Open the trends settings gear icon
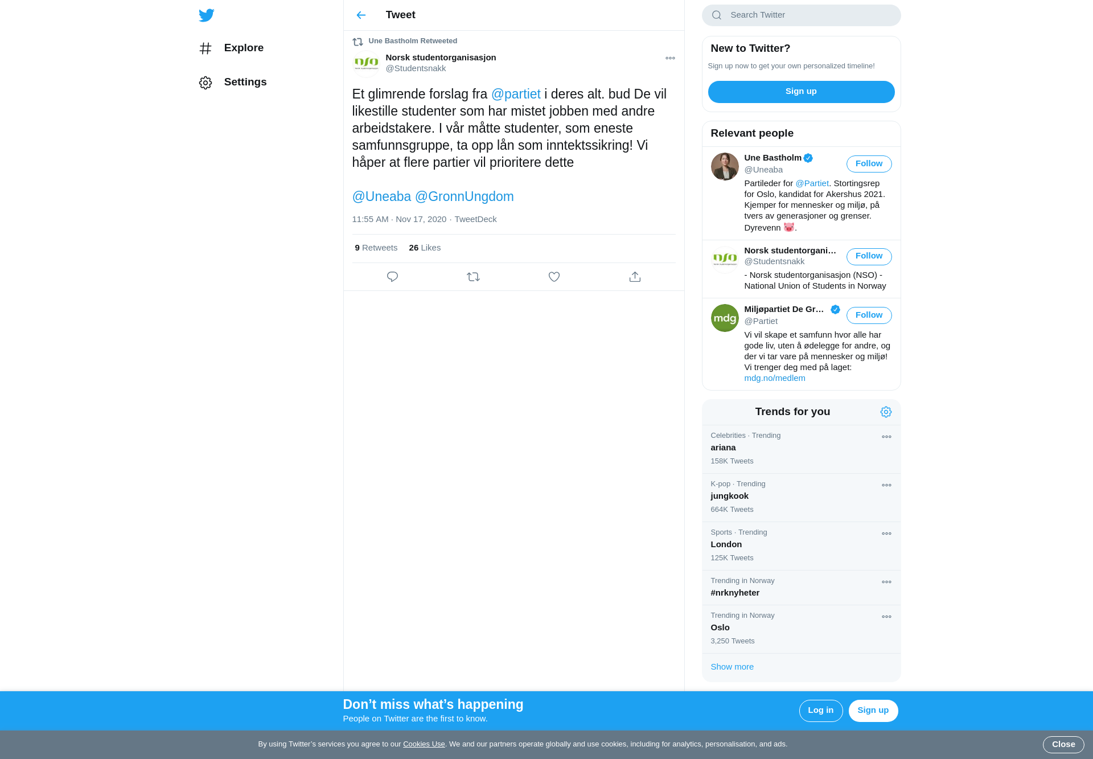Viewport: 1093px width, 759px height. click(x=886, y=412)
